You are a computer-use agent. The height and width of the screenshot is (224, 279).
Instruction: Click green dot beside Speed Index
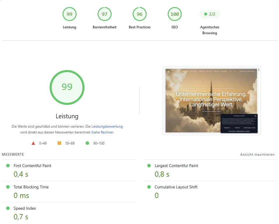(8, 208)
